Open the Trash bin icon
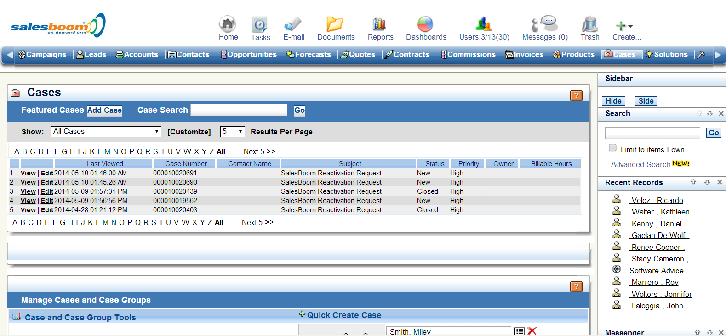 (589, 24)
